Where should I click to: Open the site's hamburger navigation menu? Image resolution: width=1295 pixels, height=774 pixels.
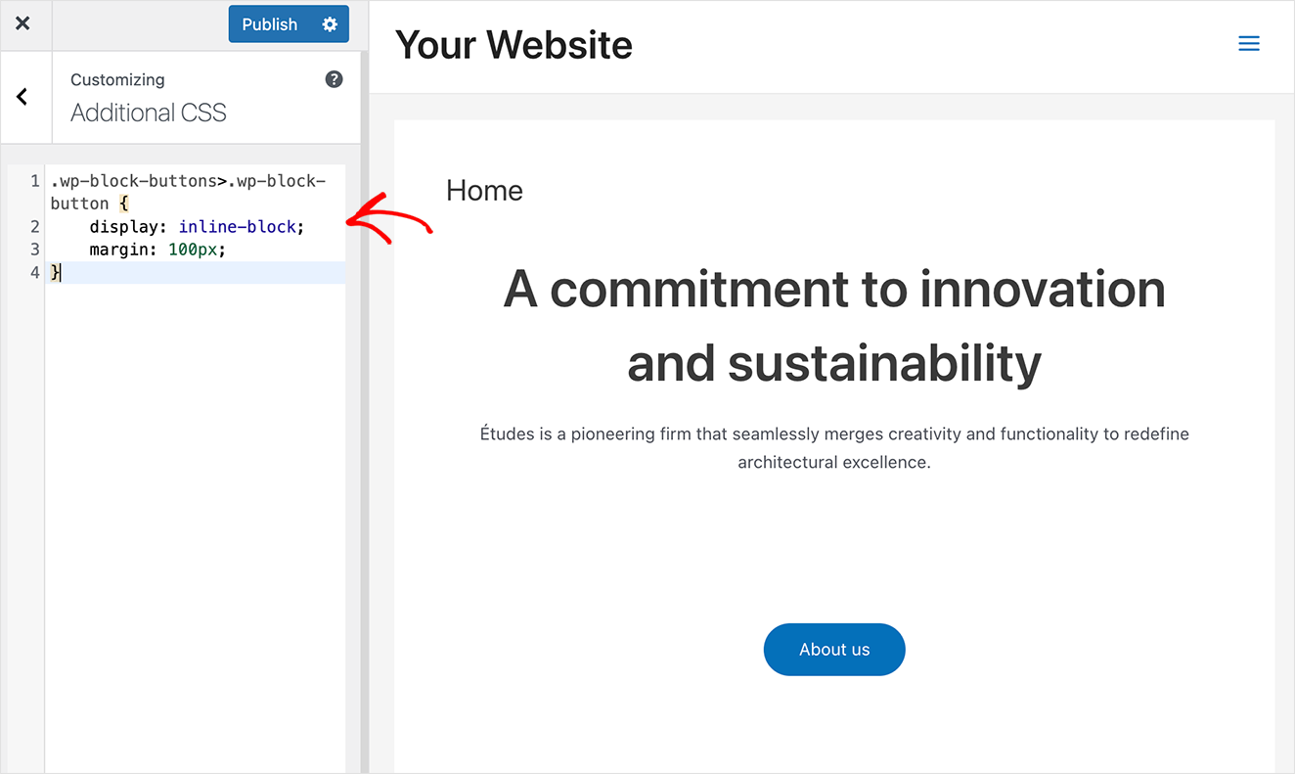click(x=1249, y=43)
